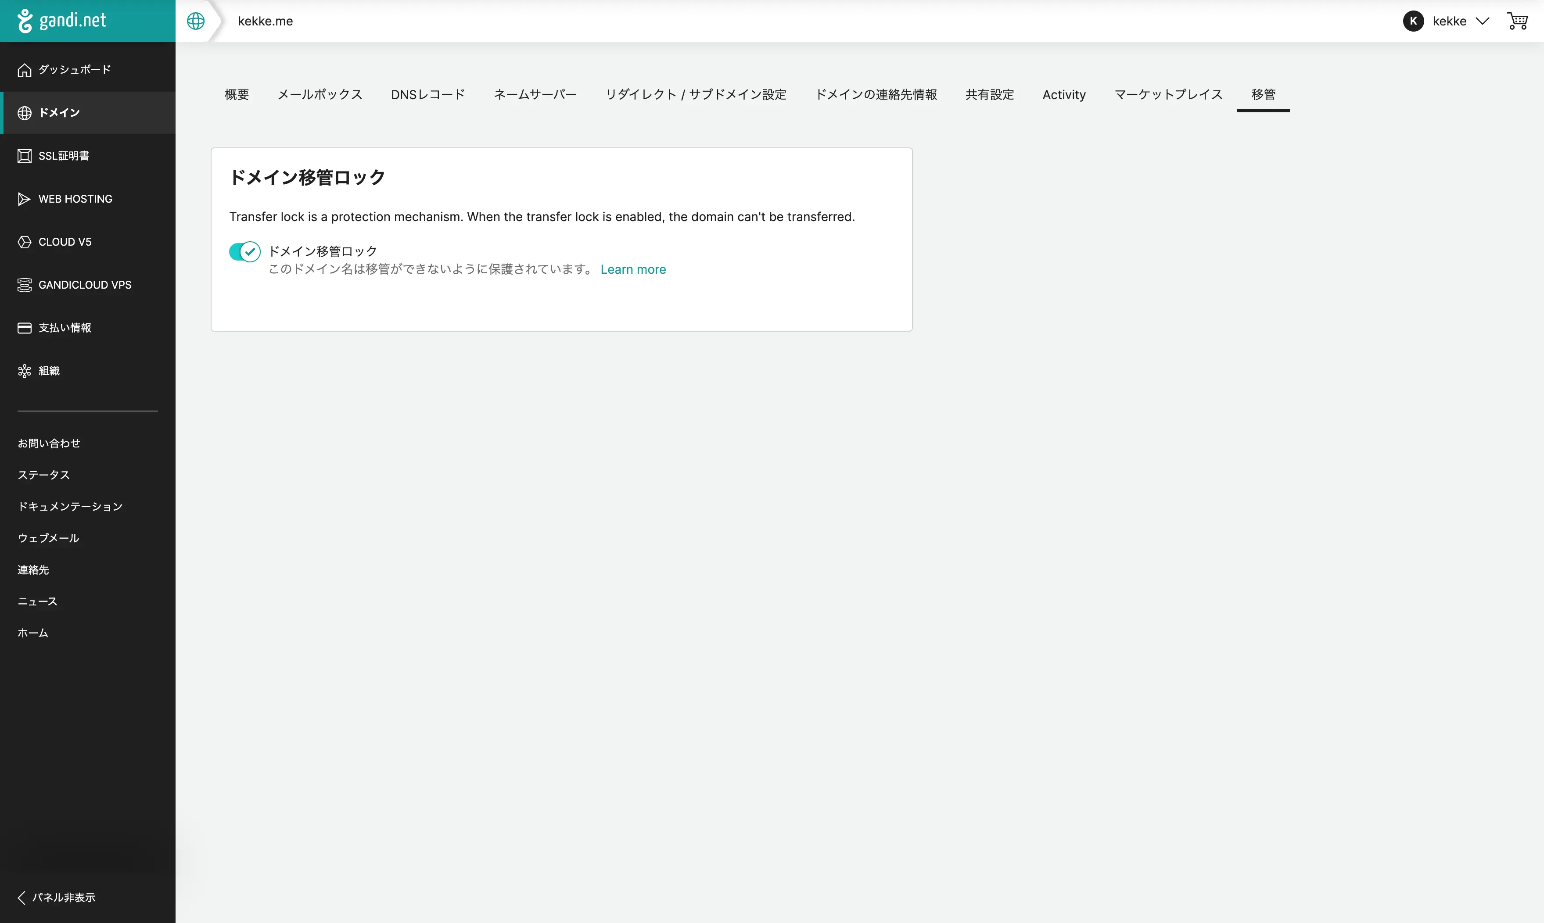Click 連絡先 sidebar link

point(33,570)
